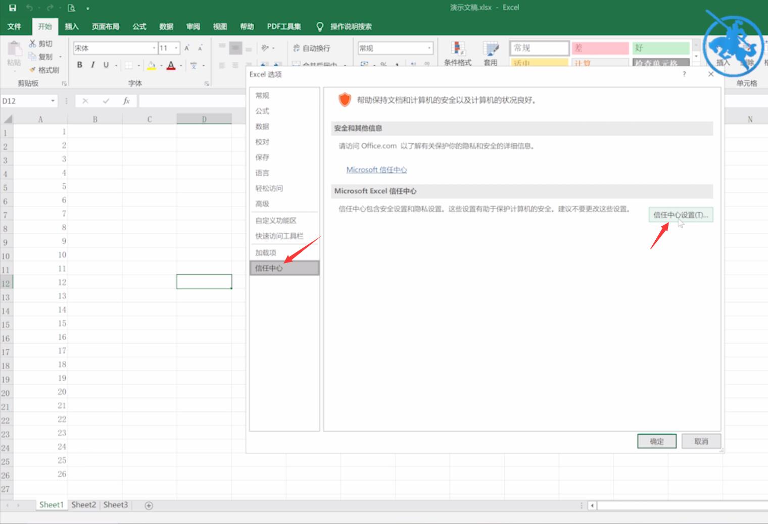Click the print preview quick access icon
Image resolution: width=768 pixels, height=524 pixels.
[72, 8]
